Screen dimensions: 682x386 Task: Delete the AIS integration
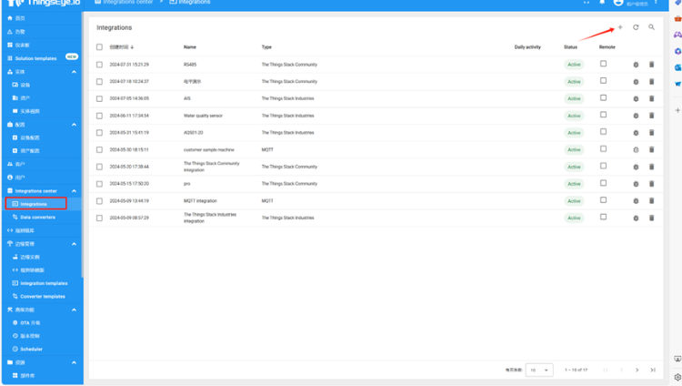652,98
